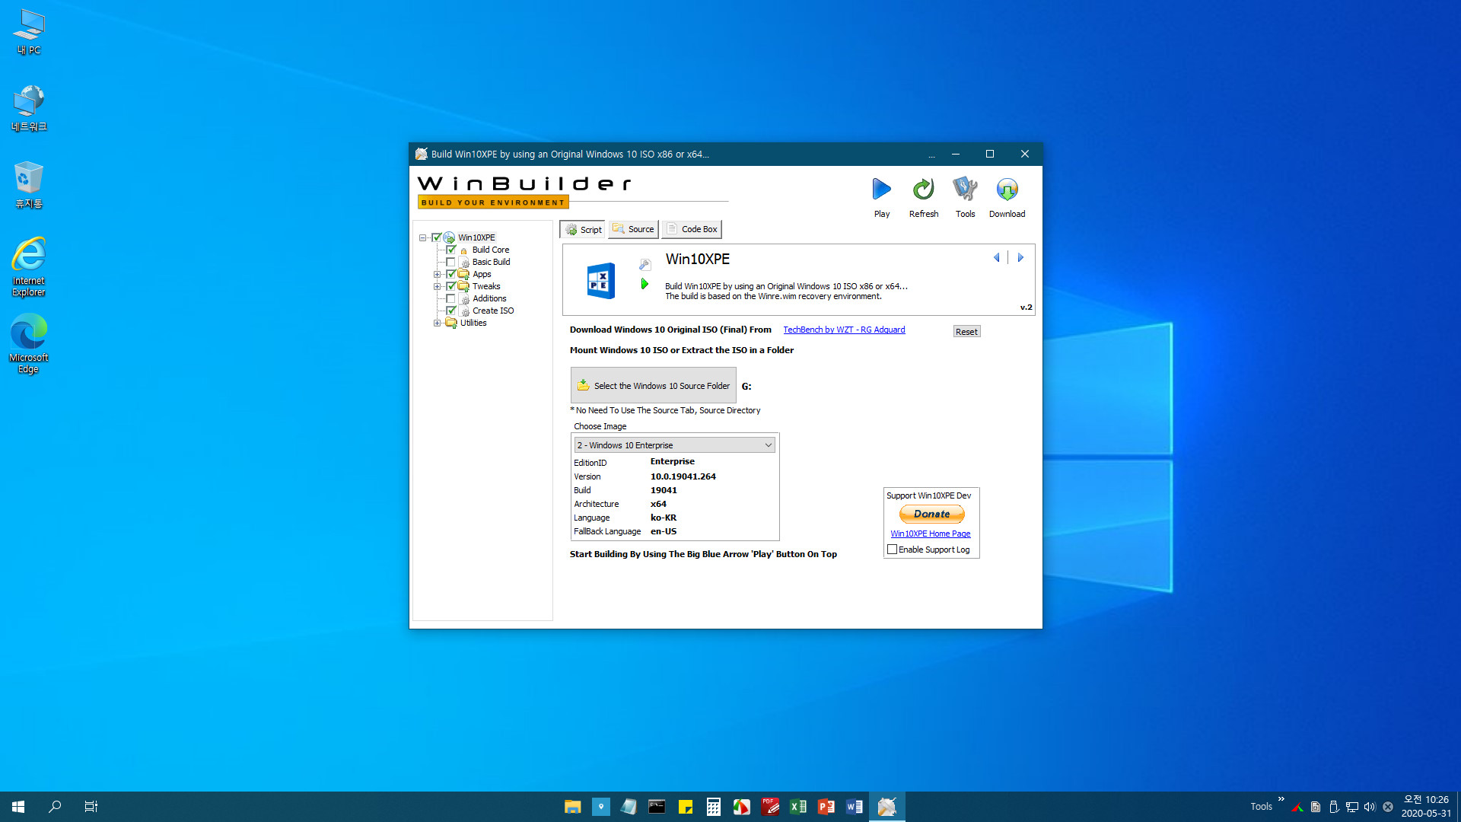The image size is (1461, 822).
Task: Open the Calculator taskbar icon
Action: [713, 807]
